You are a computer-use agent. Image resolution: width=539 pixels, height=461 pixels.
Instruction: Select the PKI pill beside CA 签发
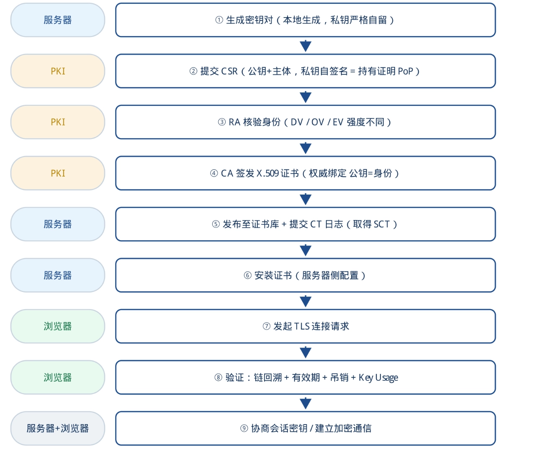[58, 173]
